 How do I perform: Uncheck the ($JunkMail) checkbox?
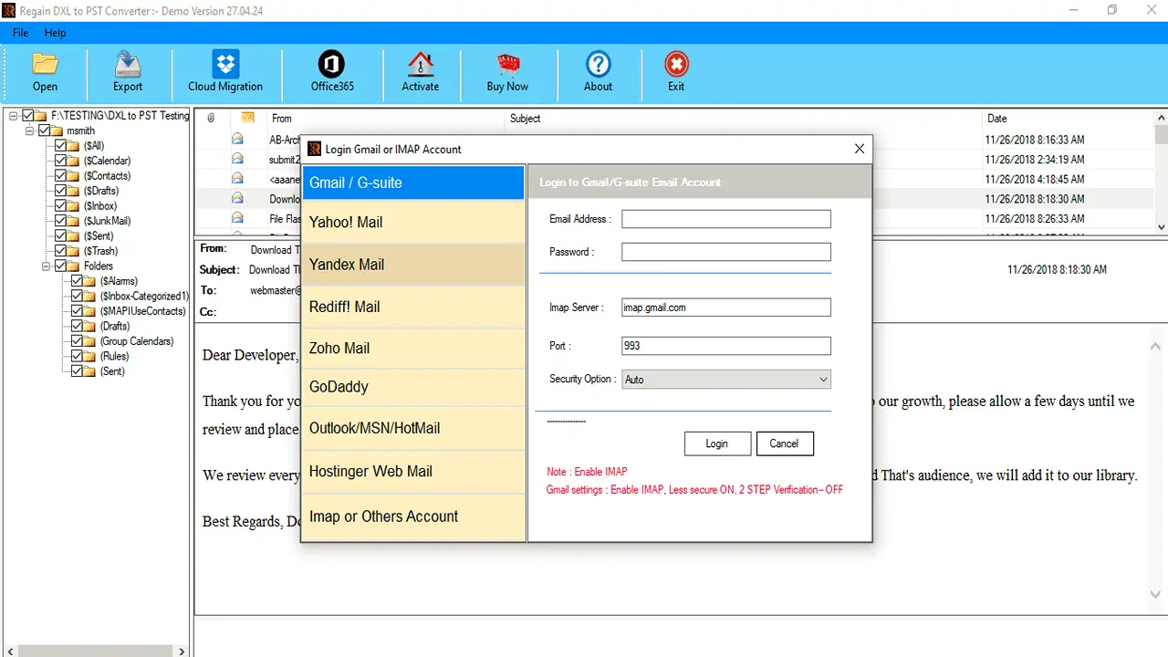pos(60,221)
